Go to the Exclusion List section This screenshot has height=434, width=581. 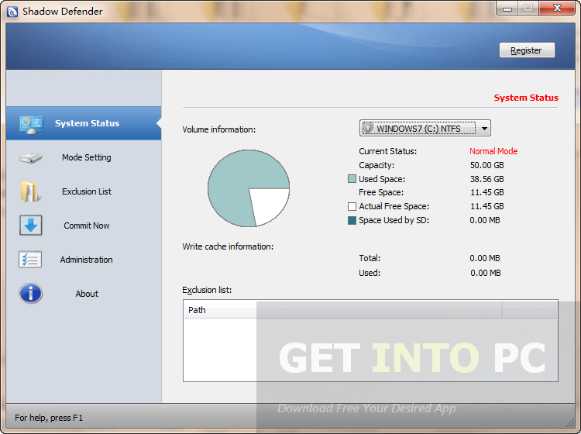(84, 191)
